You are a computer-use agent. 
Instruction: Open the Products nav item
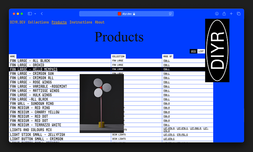click(x=59, y=22)
